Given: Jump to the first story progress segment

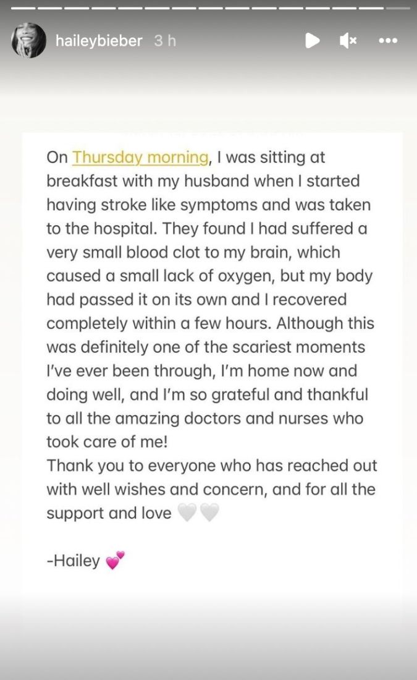Looking at the screenshot, I should tap(23, 8).
